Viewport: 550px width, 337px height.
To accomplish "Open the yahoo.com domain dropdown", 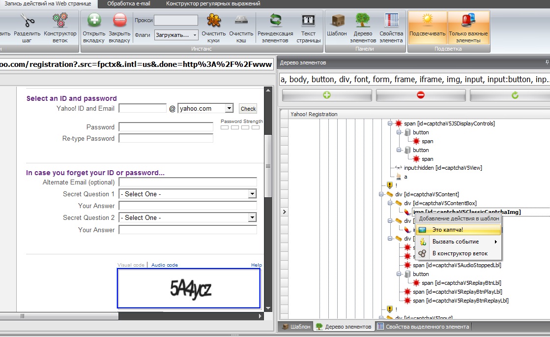I will (205, 108).
